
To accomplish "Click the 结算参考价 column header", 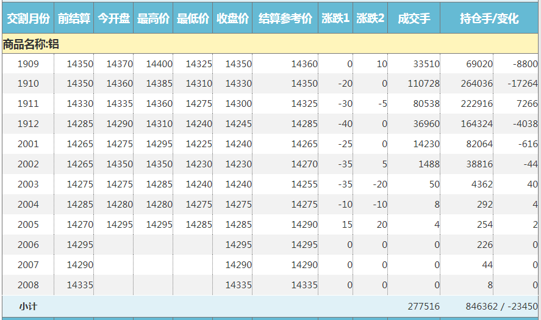I will pyautogui.click(x=285, y=19).
